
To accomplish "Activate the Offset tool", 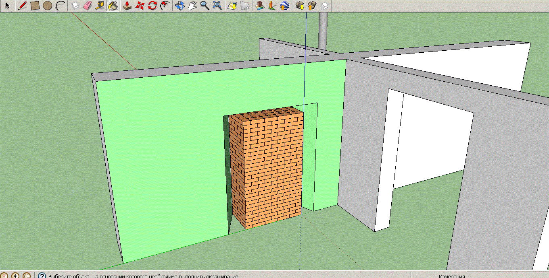I will click(165, 6).
